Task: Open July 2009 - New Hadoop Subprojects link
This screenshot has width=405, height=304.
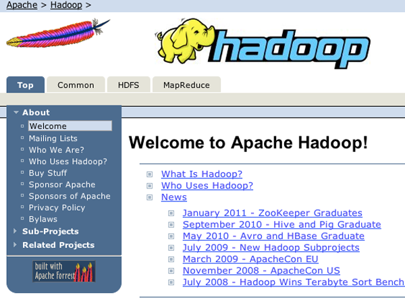Action: 271,248
